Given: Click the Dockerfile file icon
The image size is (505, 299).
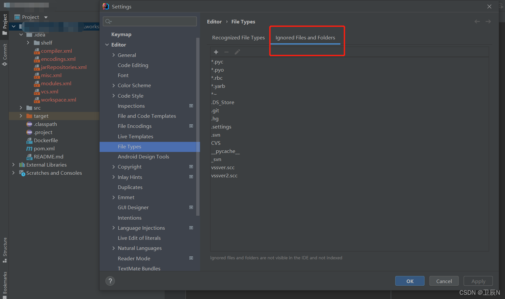Looking at the screenshot, I should tap(29, 141).
